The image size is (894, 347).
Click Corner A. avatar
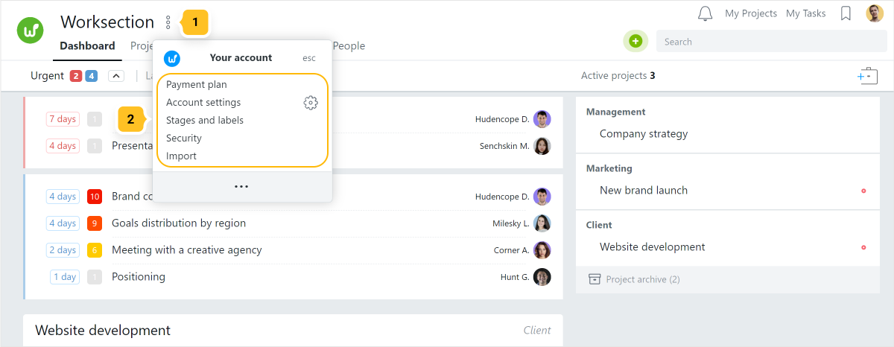(x=542, y=250)
